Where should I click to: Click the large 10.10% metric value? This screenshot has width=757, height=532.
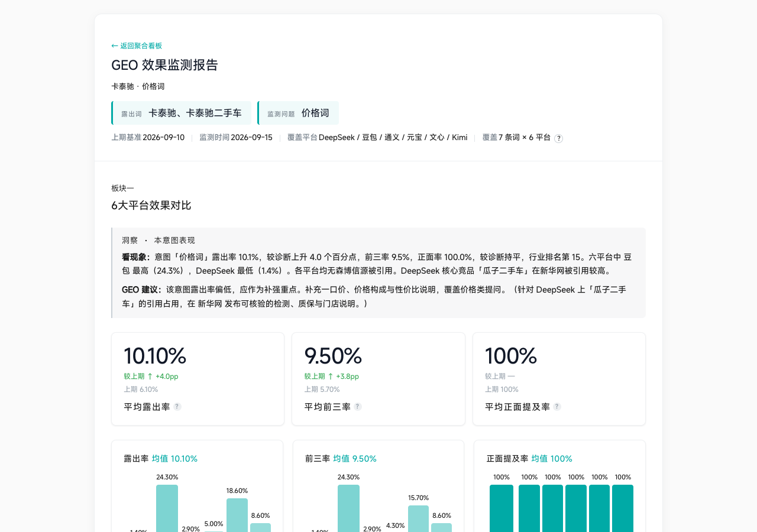click(x=155, y=356)
